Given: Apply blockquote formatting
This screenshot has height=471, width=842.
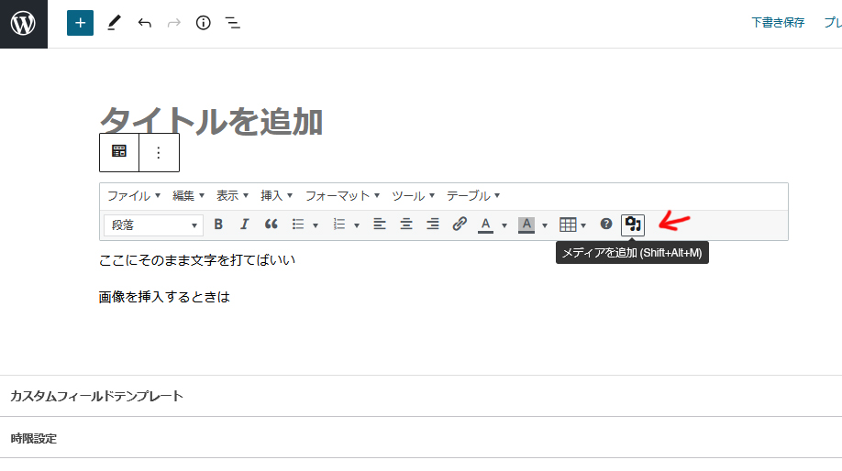Looking at the screenshot, I should click(271, 225).
